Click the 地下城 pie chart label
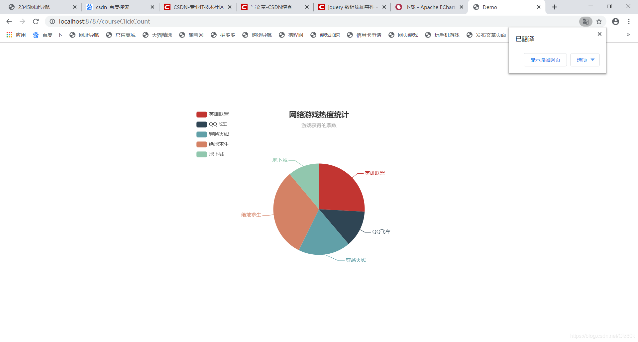The width and height of the screenshot is (638, 342). click(x=280, y=160)
